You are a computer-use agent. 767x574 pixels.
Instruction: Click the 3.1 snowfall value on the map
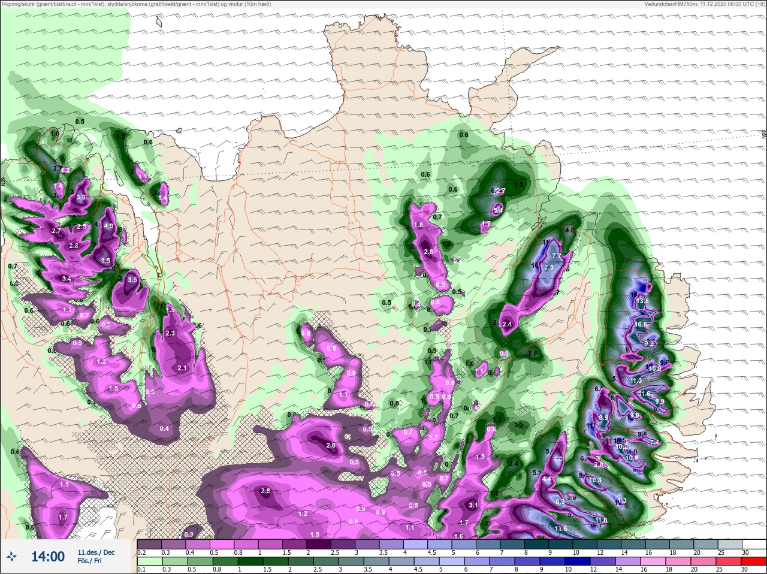(x=473, y=505)
